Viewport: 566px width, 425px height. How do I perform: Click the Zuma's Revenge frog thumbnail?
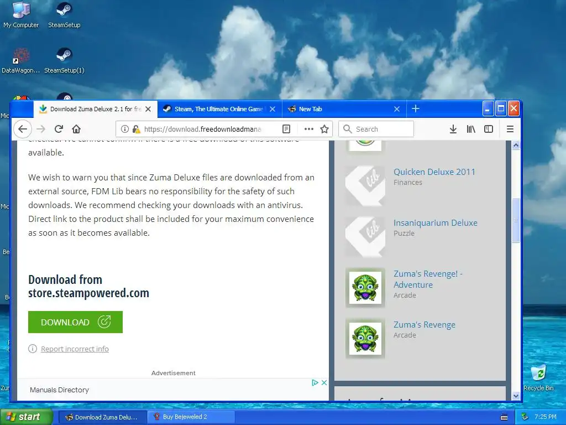[365, 339]
